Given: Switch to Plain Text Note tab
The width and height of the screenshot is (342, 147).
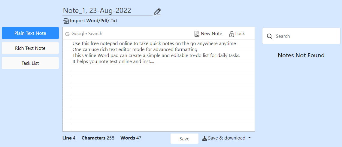Looking at the screenshot, I should (x=30, y=33).
